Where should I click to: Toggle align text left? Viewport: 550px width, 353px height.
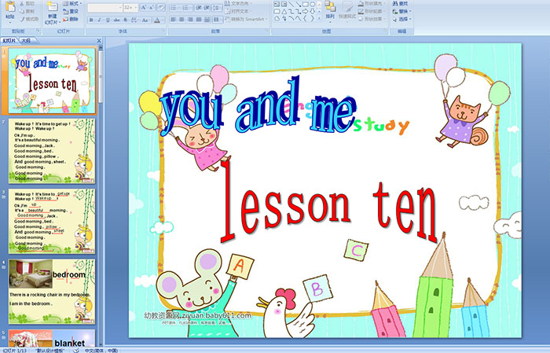click(x=174, y=20)
